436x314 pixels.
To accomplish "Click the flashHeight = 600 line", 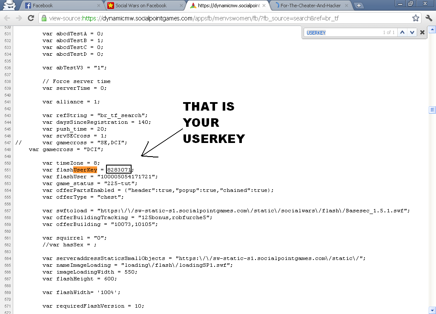I will tap(80, 279).
